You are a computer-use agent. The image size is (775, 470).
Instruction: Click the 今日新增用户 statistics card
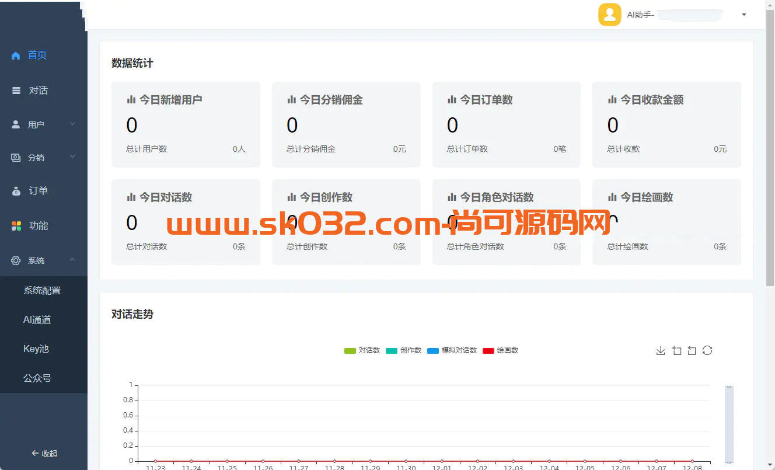186,124
